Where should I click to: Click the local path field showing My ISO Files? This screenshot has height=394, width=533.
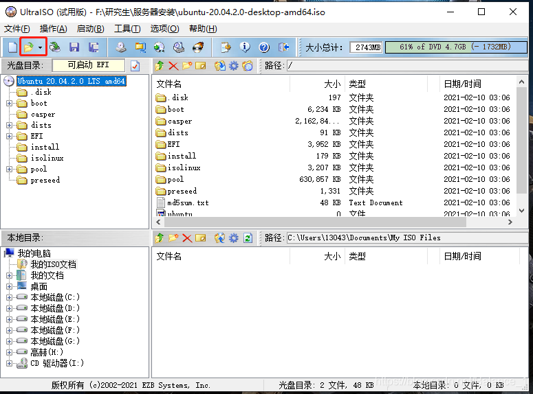click(407, 238)
